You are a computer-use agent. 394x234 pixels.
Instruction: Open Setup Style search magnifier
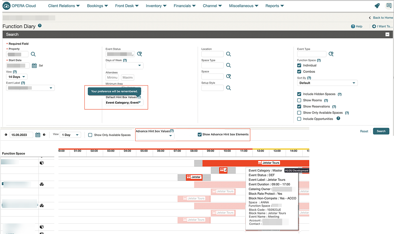tap(228, 88)
